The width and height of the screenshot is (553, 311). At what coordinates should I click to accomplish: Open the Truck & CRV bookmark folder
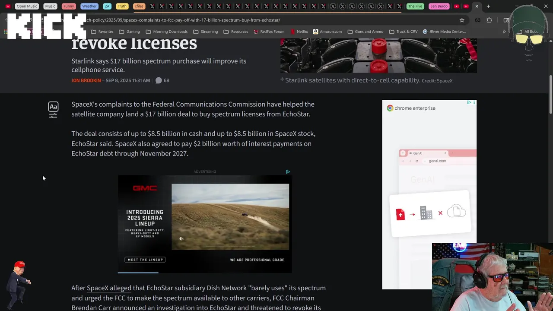tap(403, 32)
